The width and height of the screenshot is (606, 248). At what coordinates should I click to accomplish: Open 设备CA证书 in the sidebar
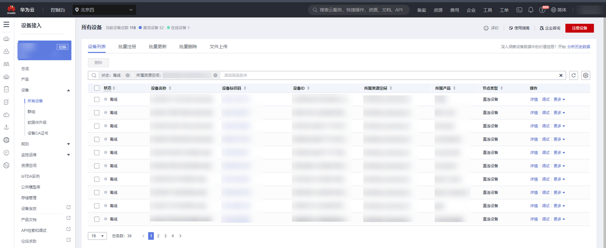pyautogui.click(x=38, y=133)
